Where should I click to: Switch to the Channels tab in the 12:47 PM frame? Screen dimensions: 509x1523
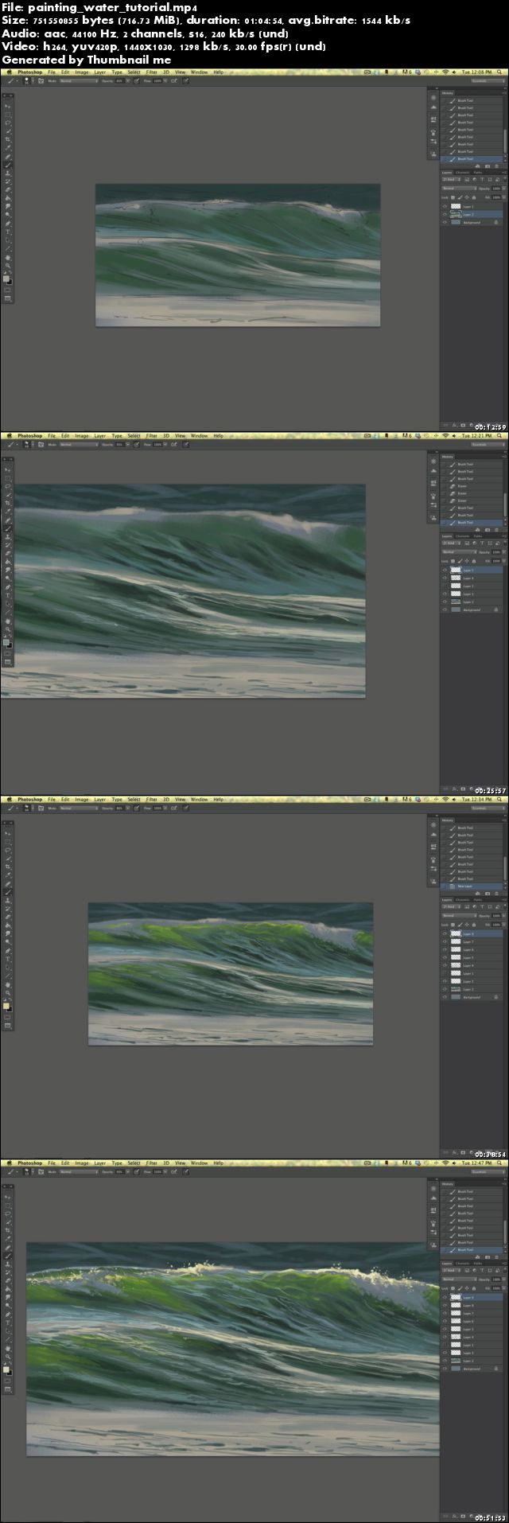462,1264
